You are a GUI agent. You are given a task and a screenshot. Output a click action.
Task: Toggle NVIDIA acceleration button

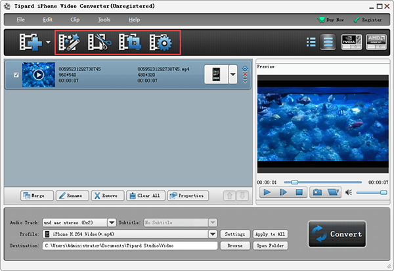[351, 43]
